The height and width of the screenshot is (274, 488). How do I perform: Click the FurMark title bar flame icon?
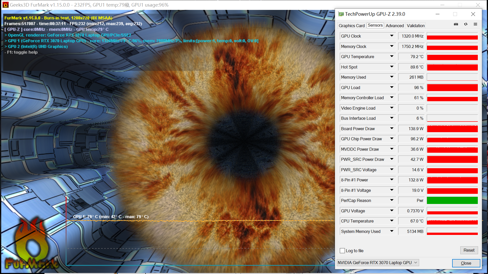point(5,5)
